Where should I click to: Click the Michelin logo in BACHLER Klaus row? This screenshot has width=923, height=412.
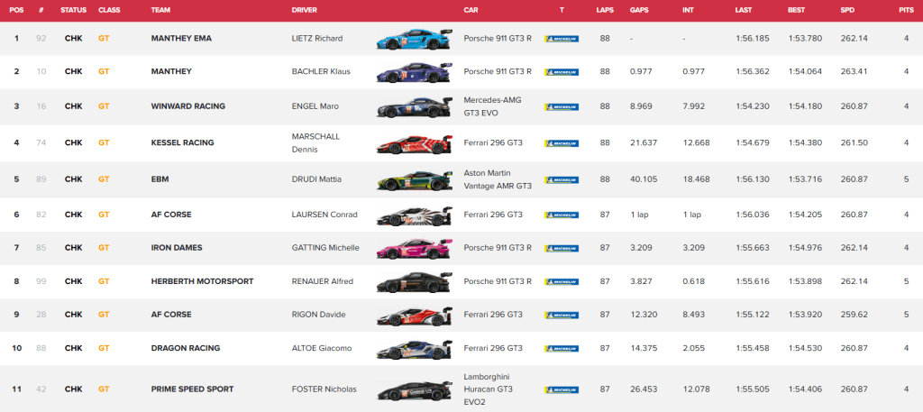(562, 72)
